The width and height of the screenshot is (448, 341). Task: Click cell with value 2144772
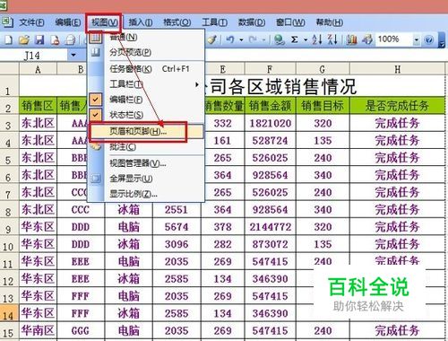270,227
